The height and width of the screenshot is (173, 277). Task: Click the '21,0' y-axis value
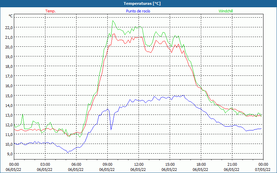pyautogui.click(x=9, y=37)
